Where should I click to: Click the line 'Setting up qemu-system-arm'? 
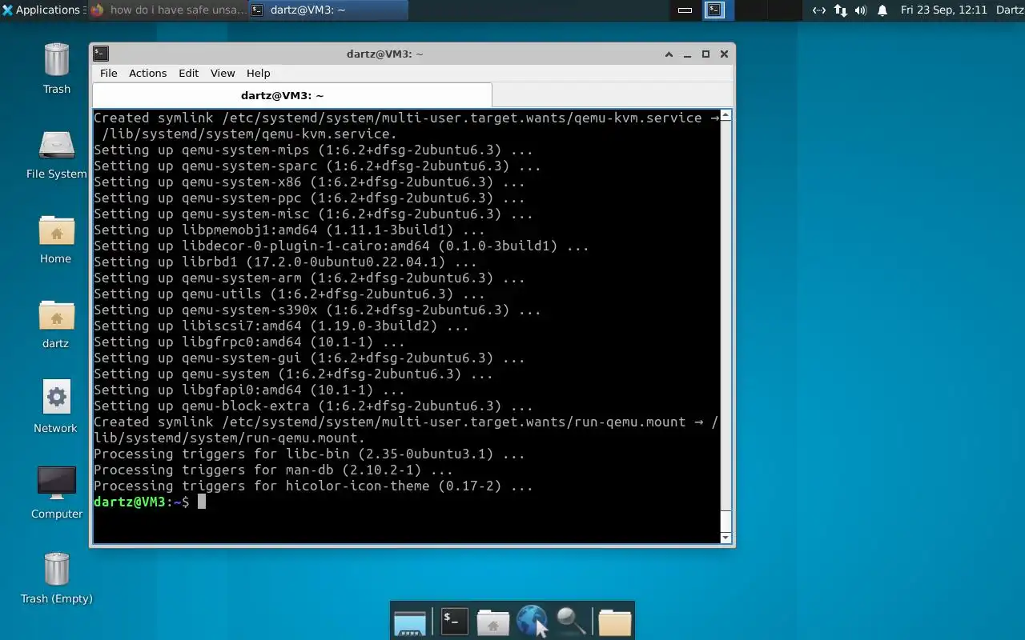(309, 278)
